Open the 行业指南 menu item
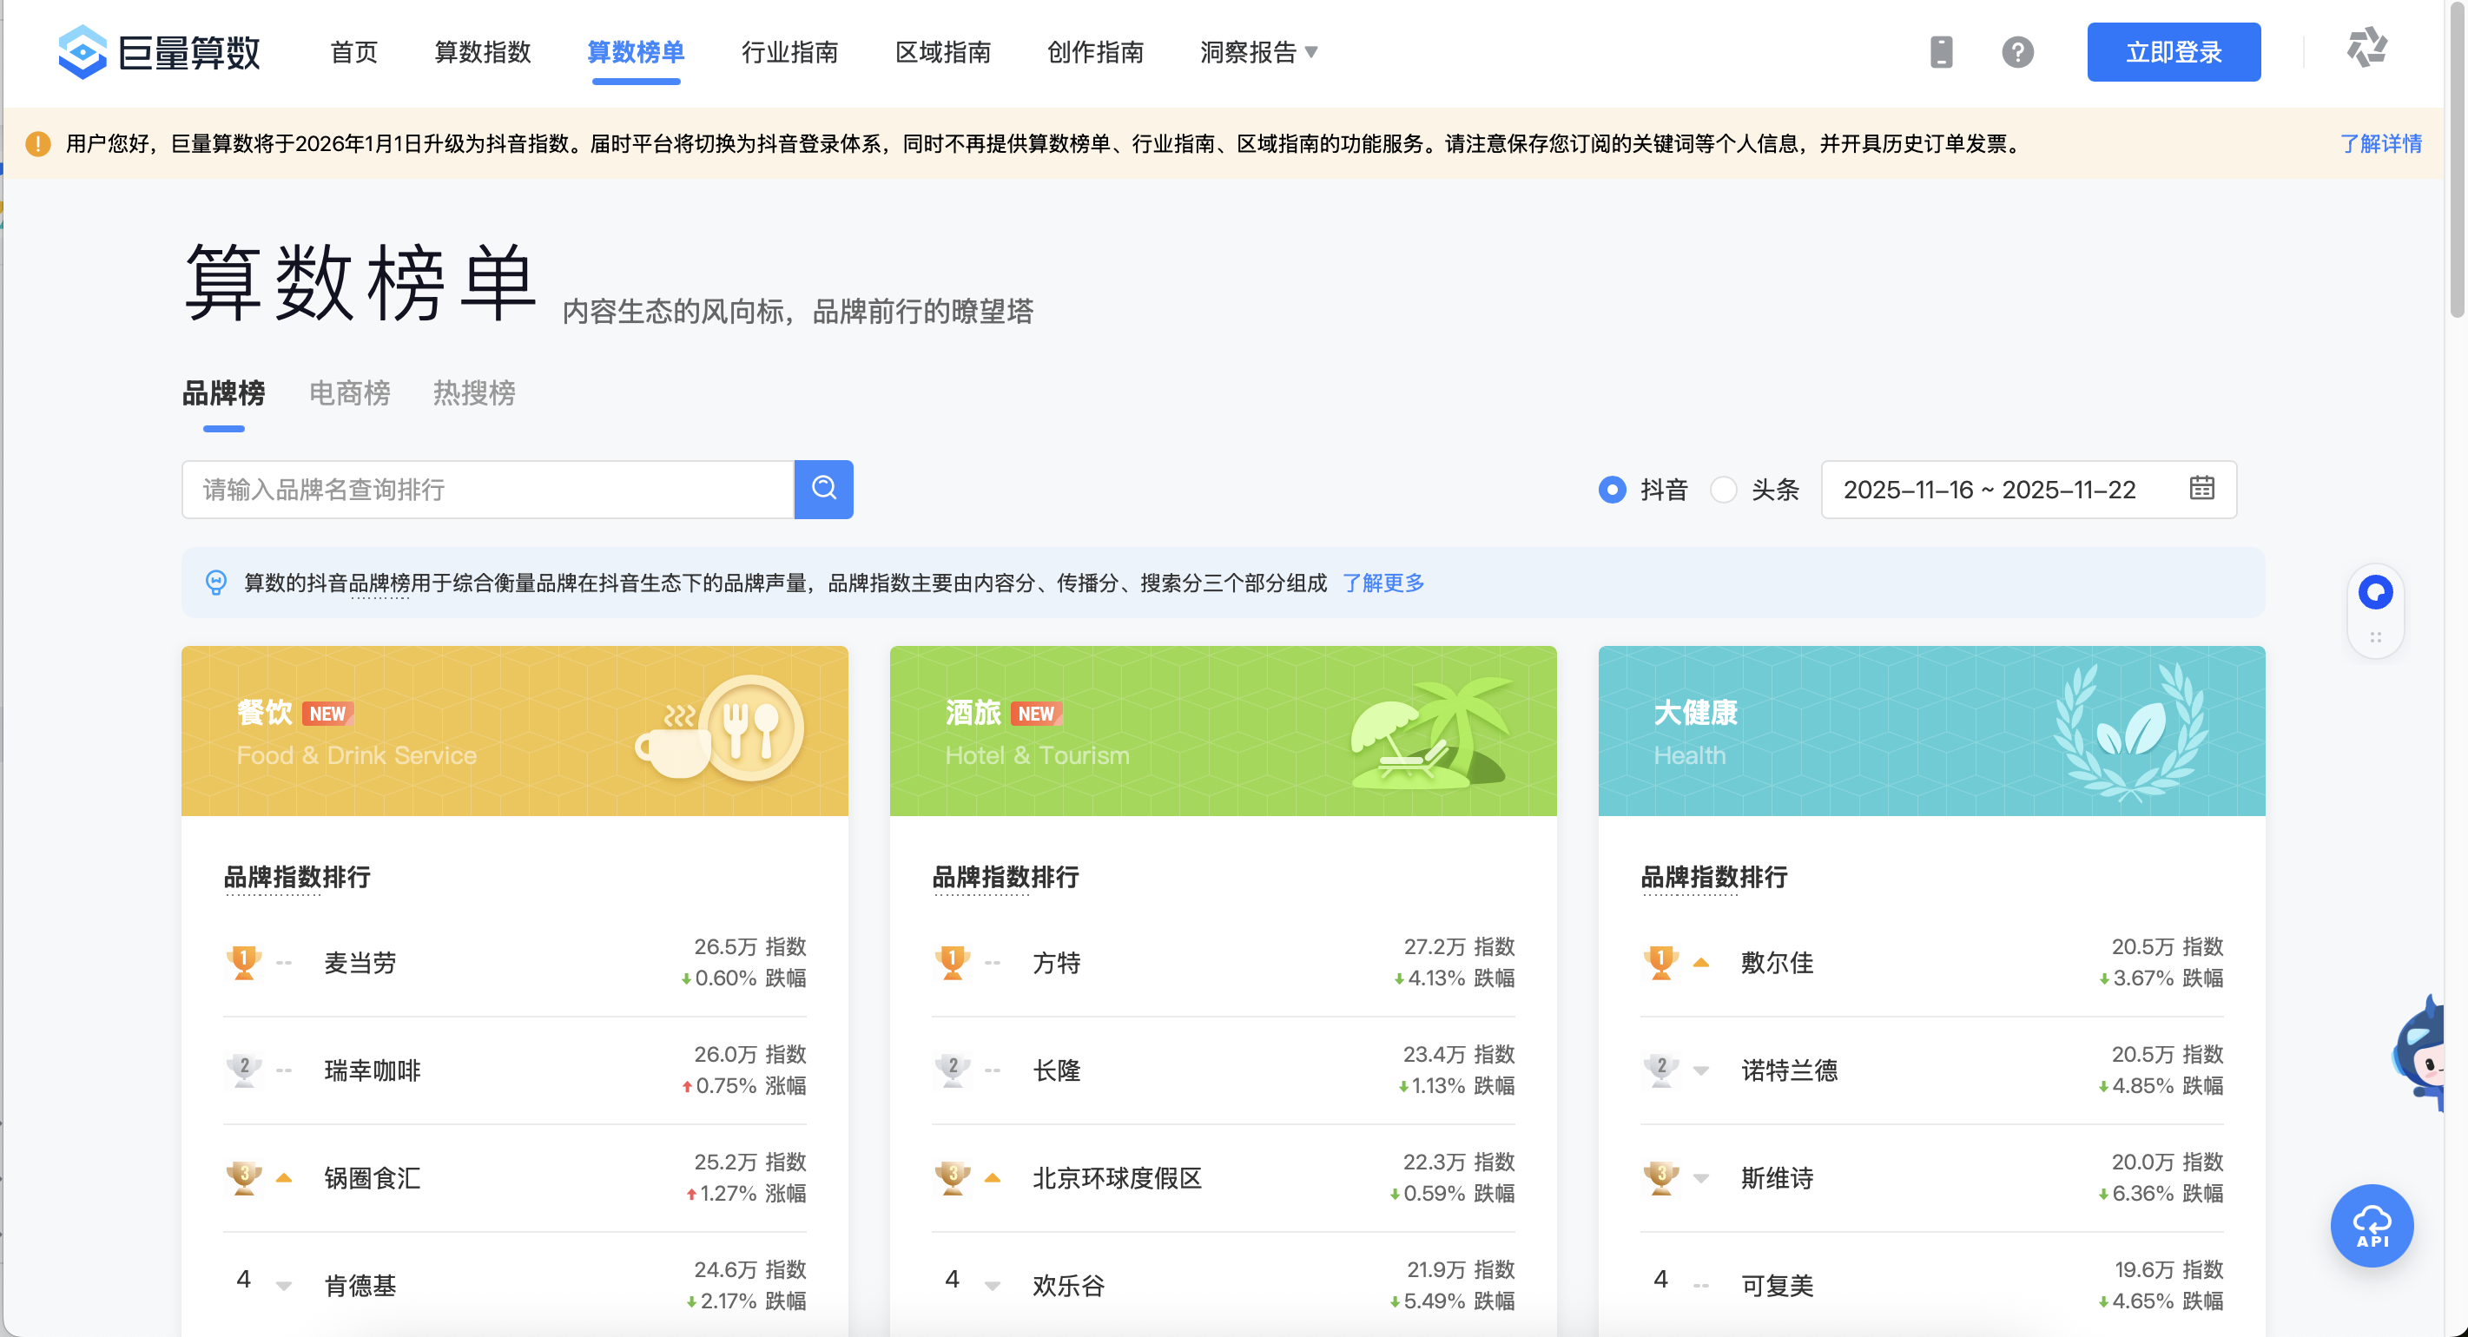This screenshot has width=2468, height=1337. (789, 53)
